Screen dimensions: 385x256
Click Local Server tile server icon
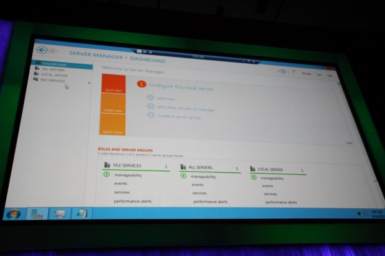tap(252, 169)
